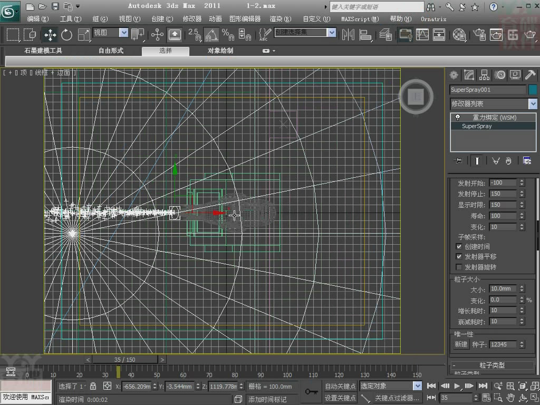This screenshot has height=405, width=540.
Task: Click the 新建 seed button
Action: (461, 344)
